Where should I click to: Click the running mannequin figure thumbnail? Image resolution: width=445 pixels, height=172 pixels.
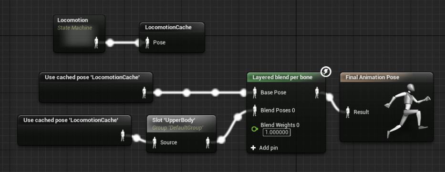[x=407, y=111]
